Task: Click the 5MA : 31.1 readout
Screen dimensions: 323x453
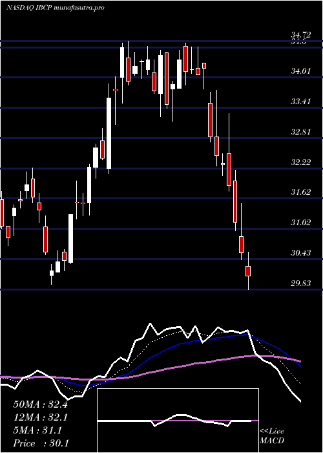Action: coord(37,430)
